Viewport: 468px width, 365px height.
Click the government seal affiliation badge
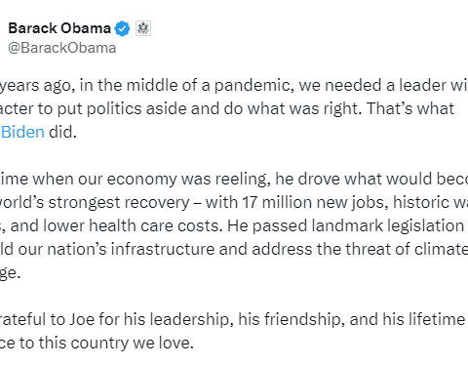pos(143,28)
